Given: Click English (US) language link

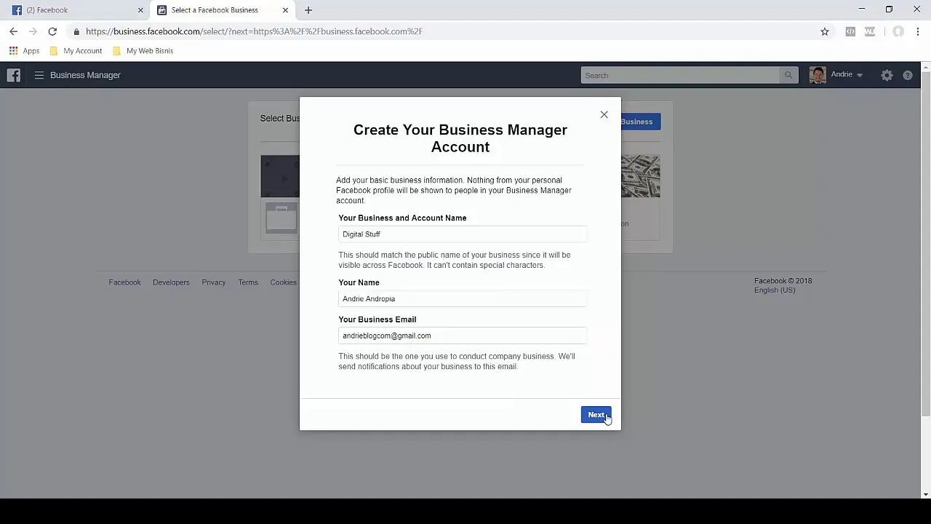Looking at the screenshot, I should coord(775,290).
